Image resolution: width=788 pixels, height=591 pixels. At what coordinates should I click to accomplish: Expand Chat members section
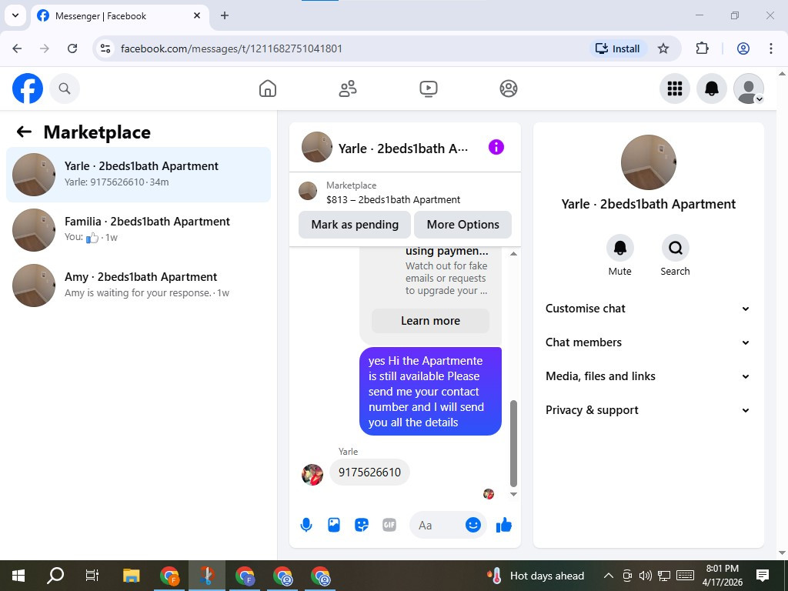tap(648, 342)
